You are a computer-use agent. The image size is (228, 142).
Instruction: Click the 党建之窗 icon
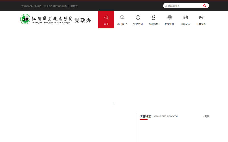point(138,17)
